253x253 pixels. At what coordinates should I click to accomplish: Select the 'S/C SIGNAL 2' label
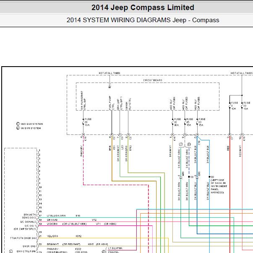tap(28, 222)
